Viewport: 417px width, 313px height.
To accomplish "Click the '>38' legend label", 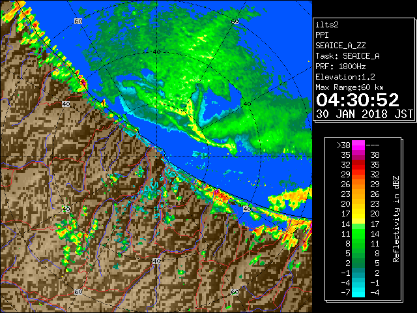I will coord(343,145).
